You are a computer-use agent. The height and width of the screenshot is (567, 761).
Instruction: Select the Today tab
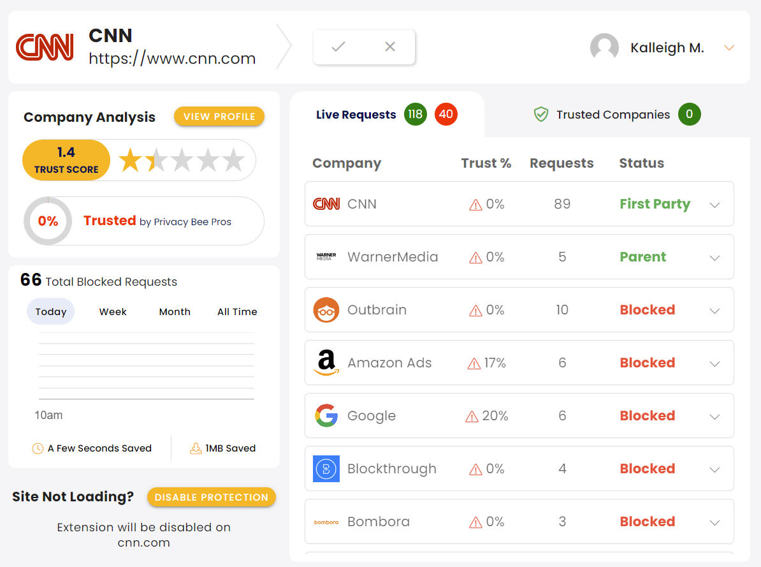tap(50, 311)
